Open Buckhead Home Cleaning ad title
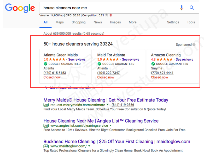Viewport: 204px width, 158px height. click(x=117, y=142)
